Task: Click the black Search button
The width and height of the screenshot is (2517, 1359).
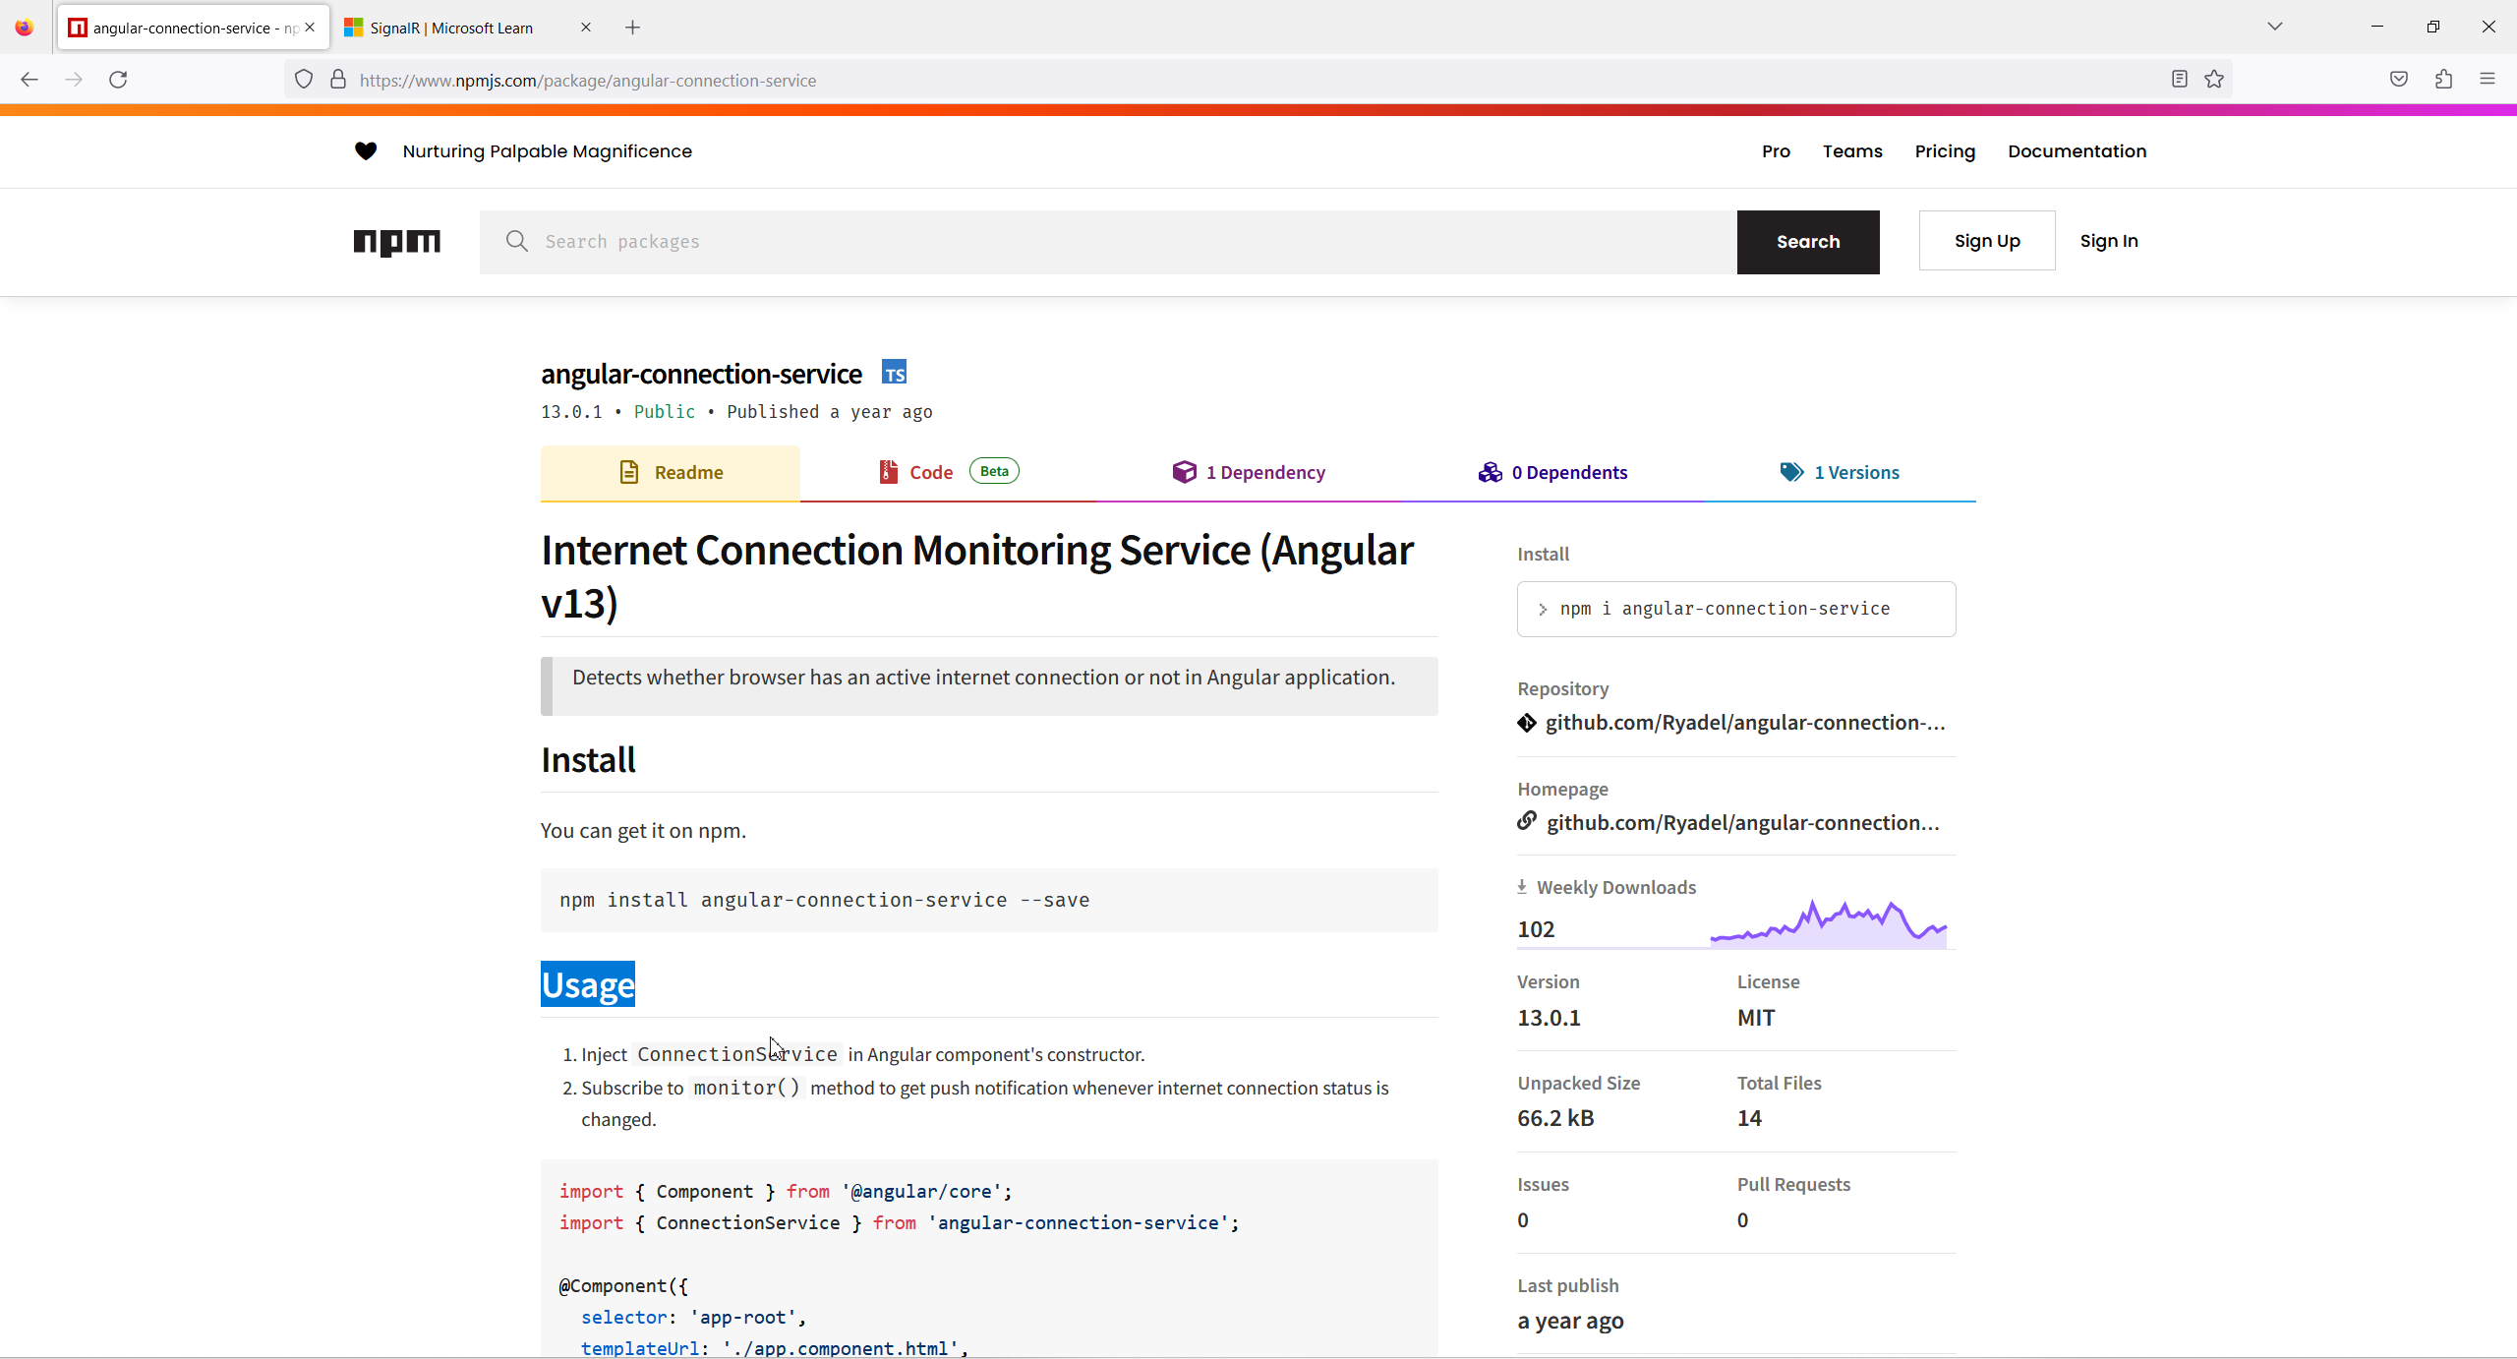Action: coord(1807,242)
